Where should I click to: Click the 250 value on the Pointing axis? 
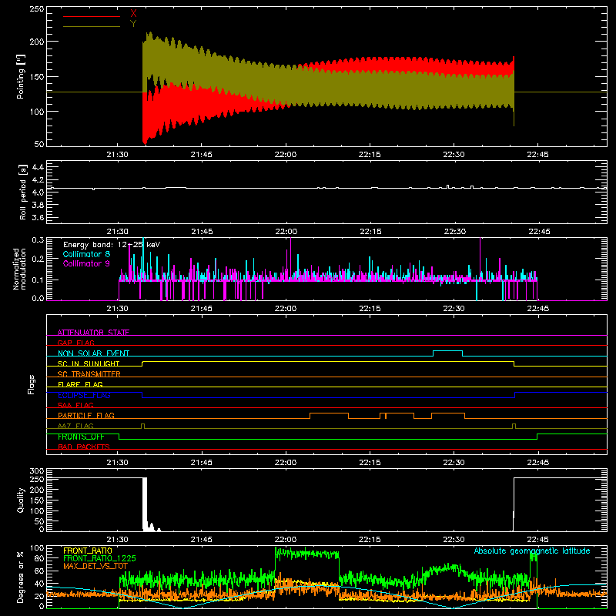point(36,8)
